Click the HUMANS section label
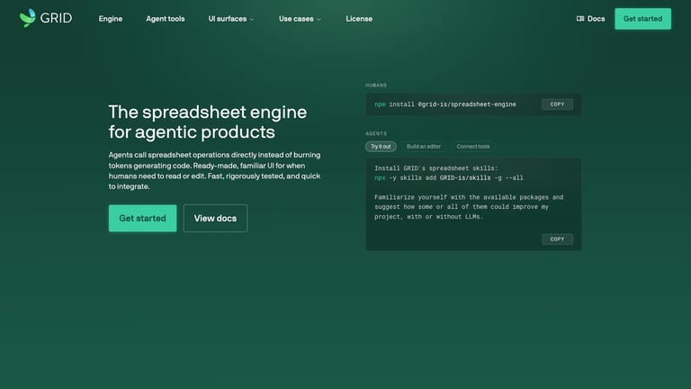Viewport: 691px width, 389px height. pyautogui.click(x=376, y=86)
